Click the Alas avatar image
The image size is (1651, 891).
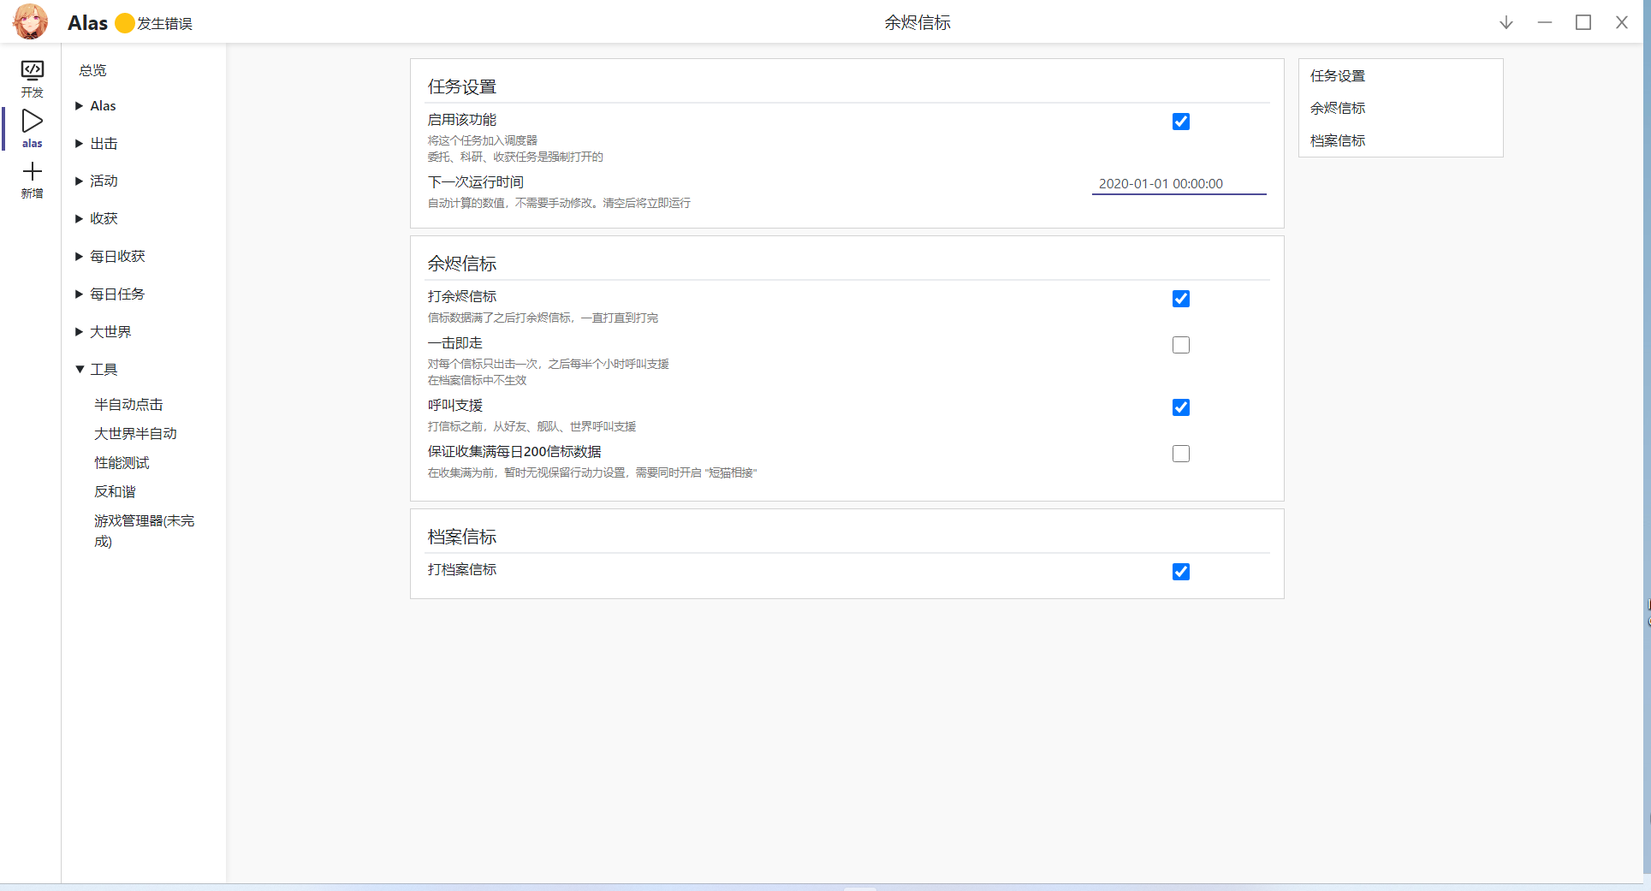tap(30, 21)
